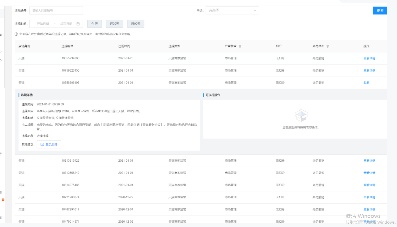Click the 店铺身份 column header
This screenshot has width=397, height=227.
[24, 46]
